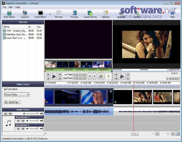Open the Edit menu
Image resolution: width=182 pixels, height=142 pixels.
[11, 7]
